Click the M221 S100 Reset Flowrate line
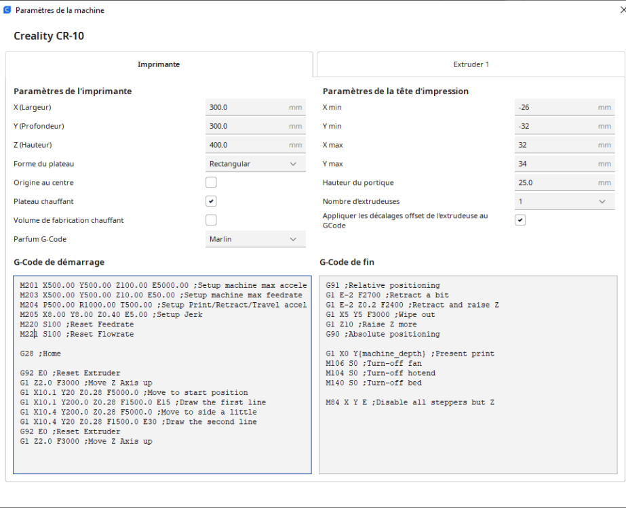Viewport: 626px width, 508px height. point(77,334)
